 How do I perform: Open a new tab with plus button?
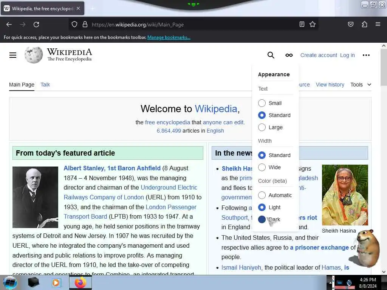(x=93, y=8)
